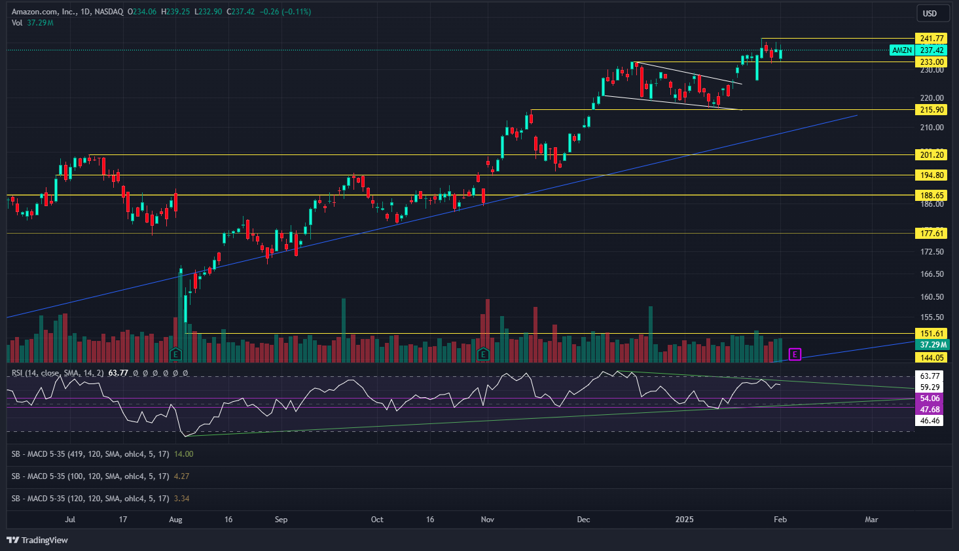Click the 201.20 price line label
This screenshot has width=959, height=551.
932,155
